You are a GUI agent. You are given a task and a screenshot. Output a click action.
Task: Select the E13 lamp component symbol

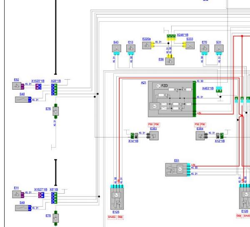point(131,48)
